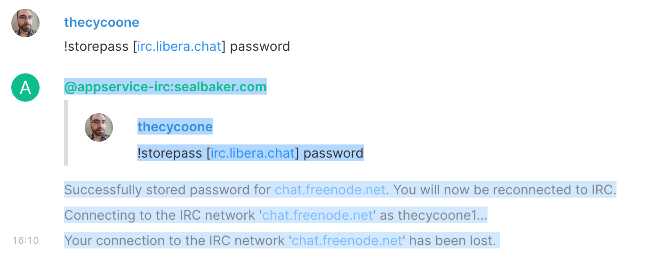Image resolution: width=657 pixels, height=271 pixels.
Task: Select the username thecycoone at the top
Action: point(101,22)
